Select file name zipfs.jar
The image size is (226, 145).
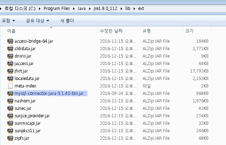22,138
